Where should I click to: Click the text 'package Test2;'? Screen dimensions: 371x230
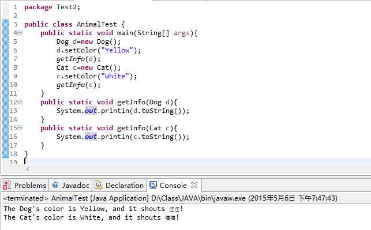point(53,7)
